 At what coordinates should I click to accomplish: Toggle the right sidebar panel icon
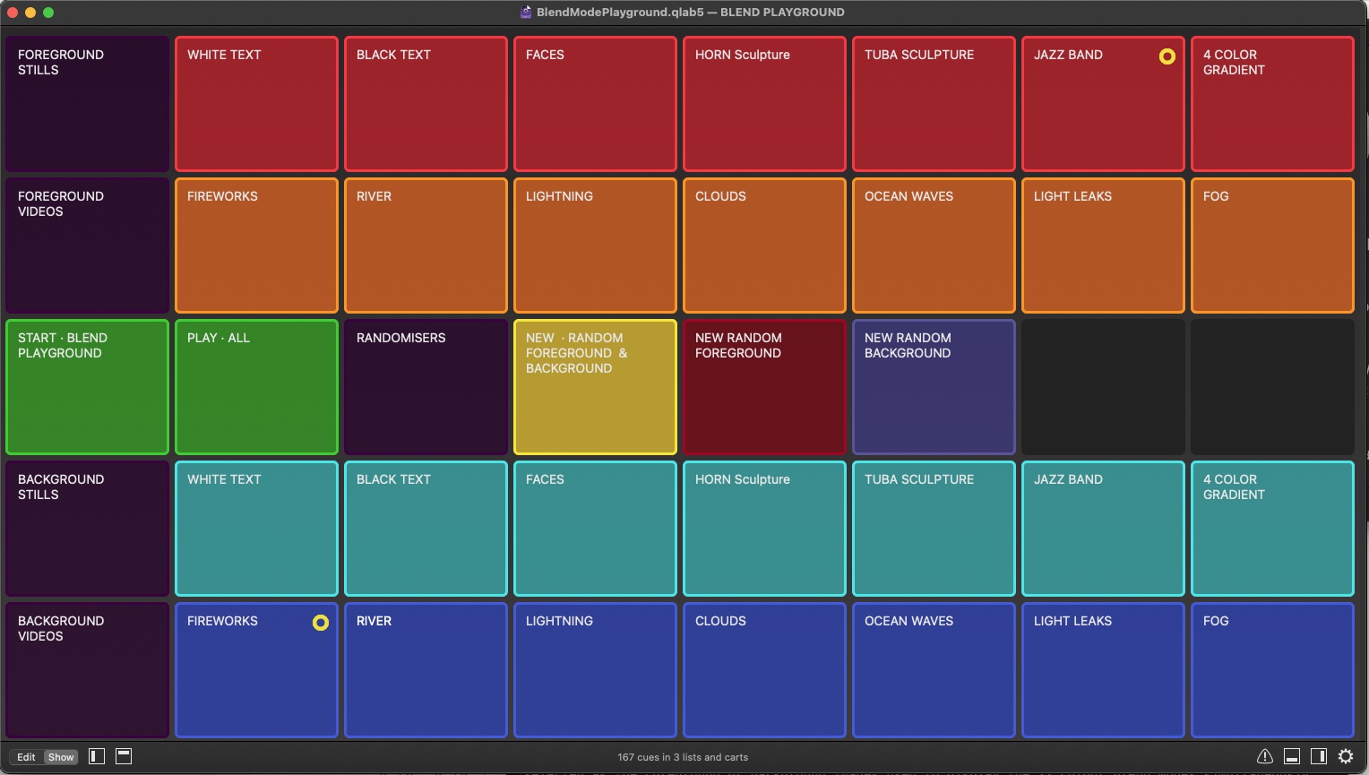click(1318, 756)
